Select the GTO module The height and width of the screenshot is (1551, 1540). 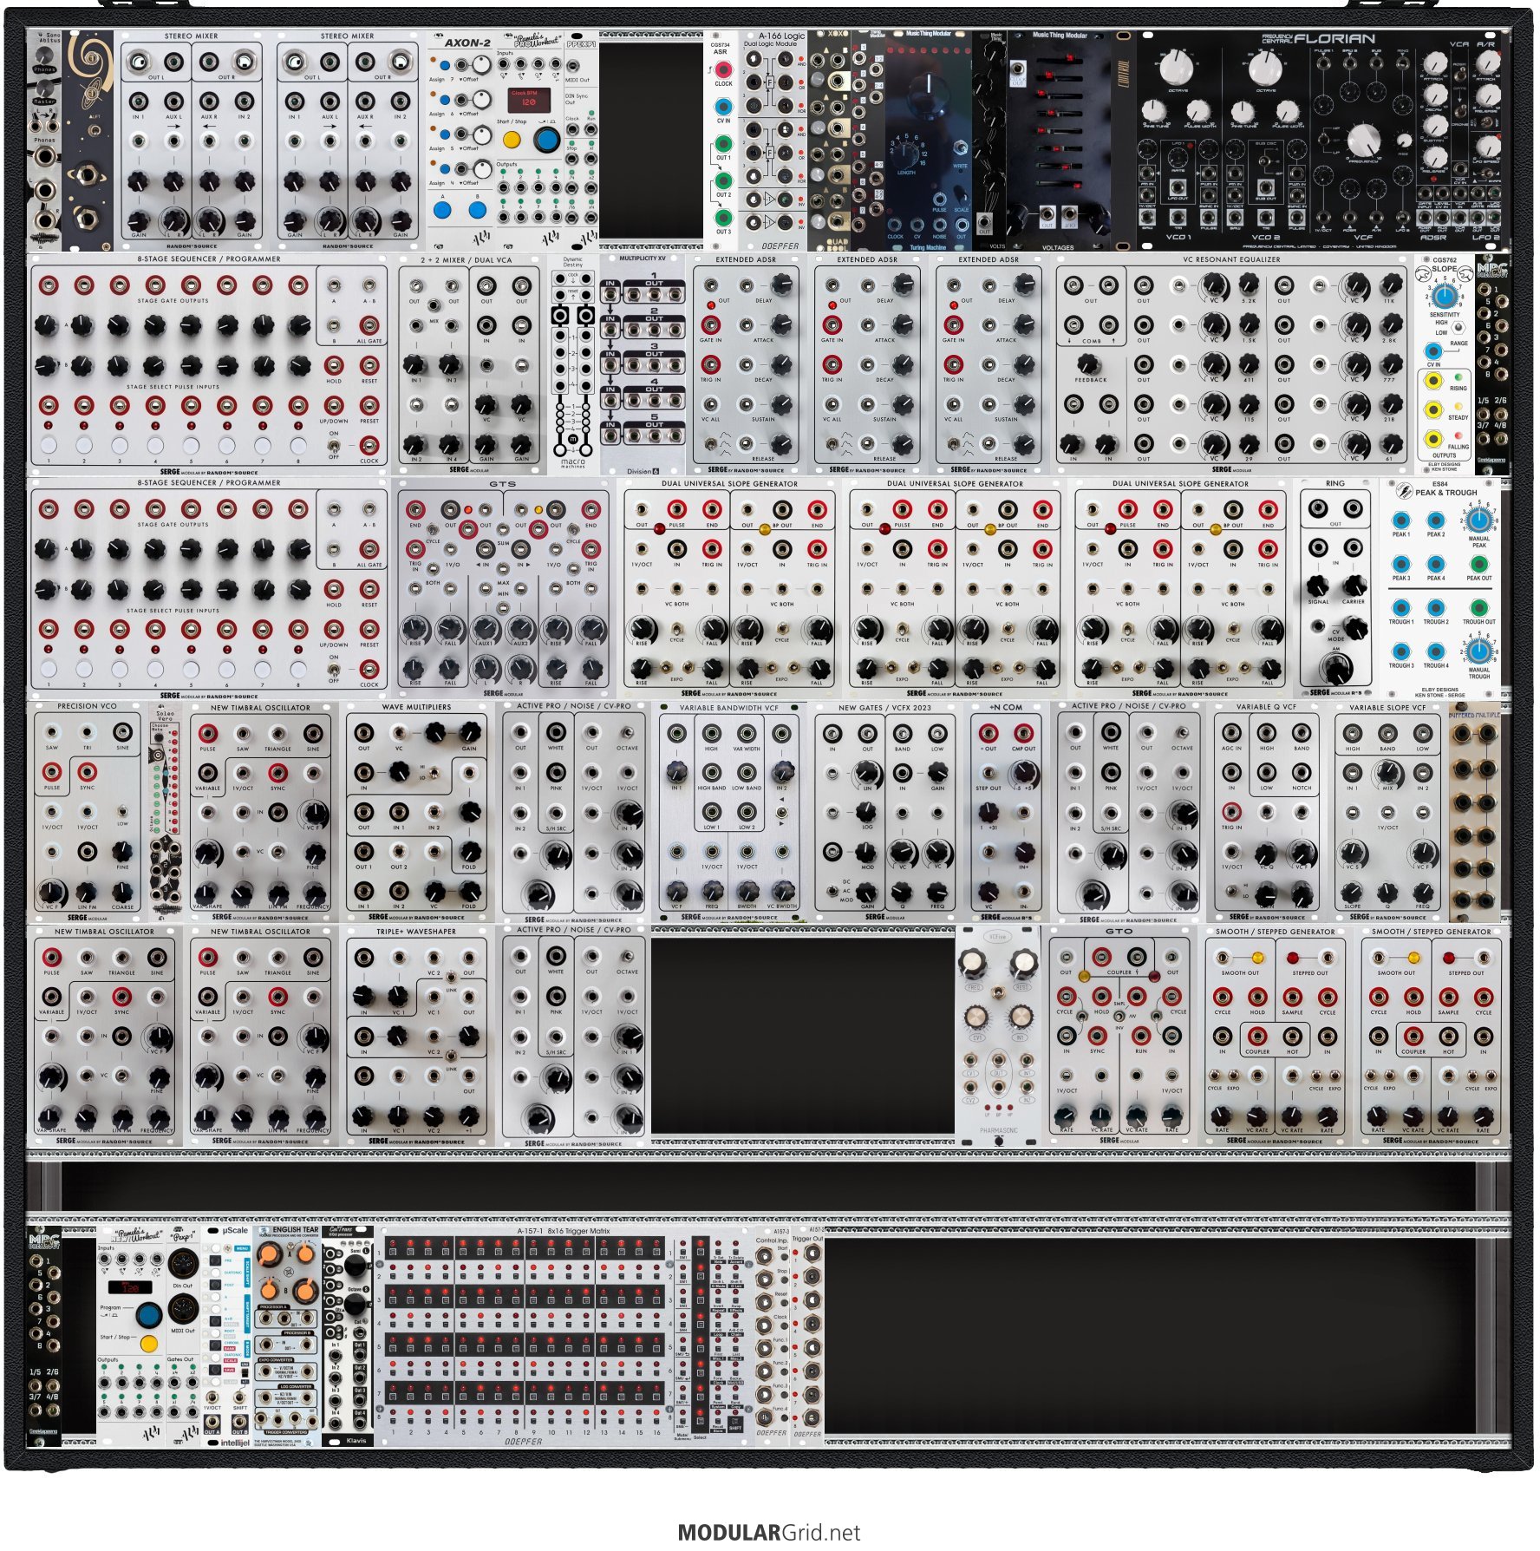coord(1119,1036)
